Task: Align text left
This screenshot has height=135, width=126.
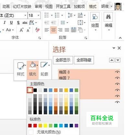Action: 47,30
